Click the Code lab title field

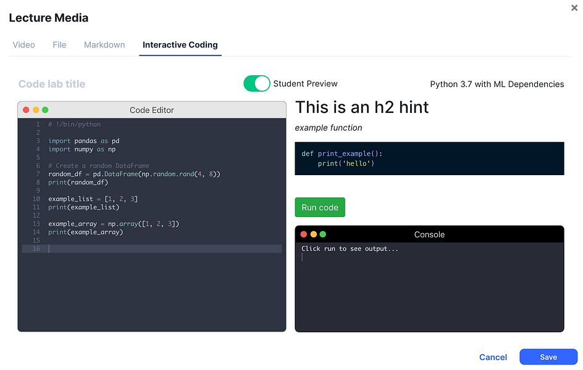point(52,84)
